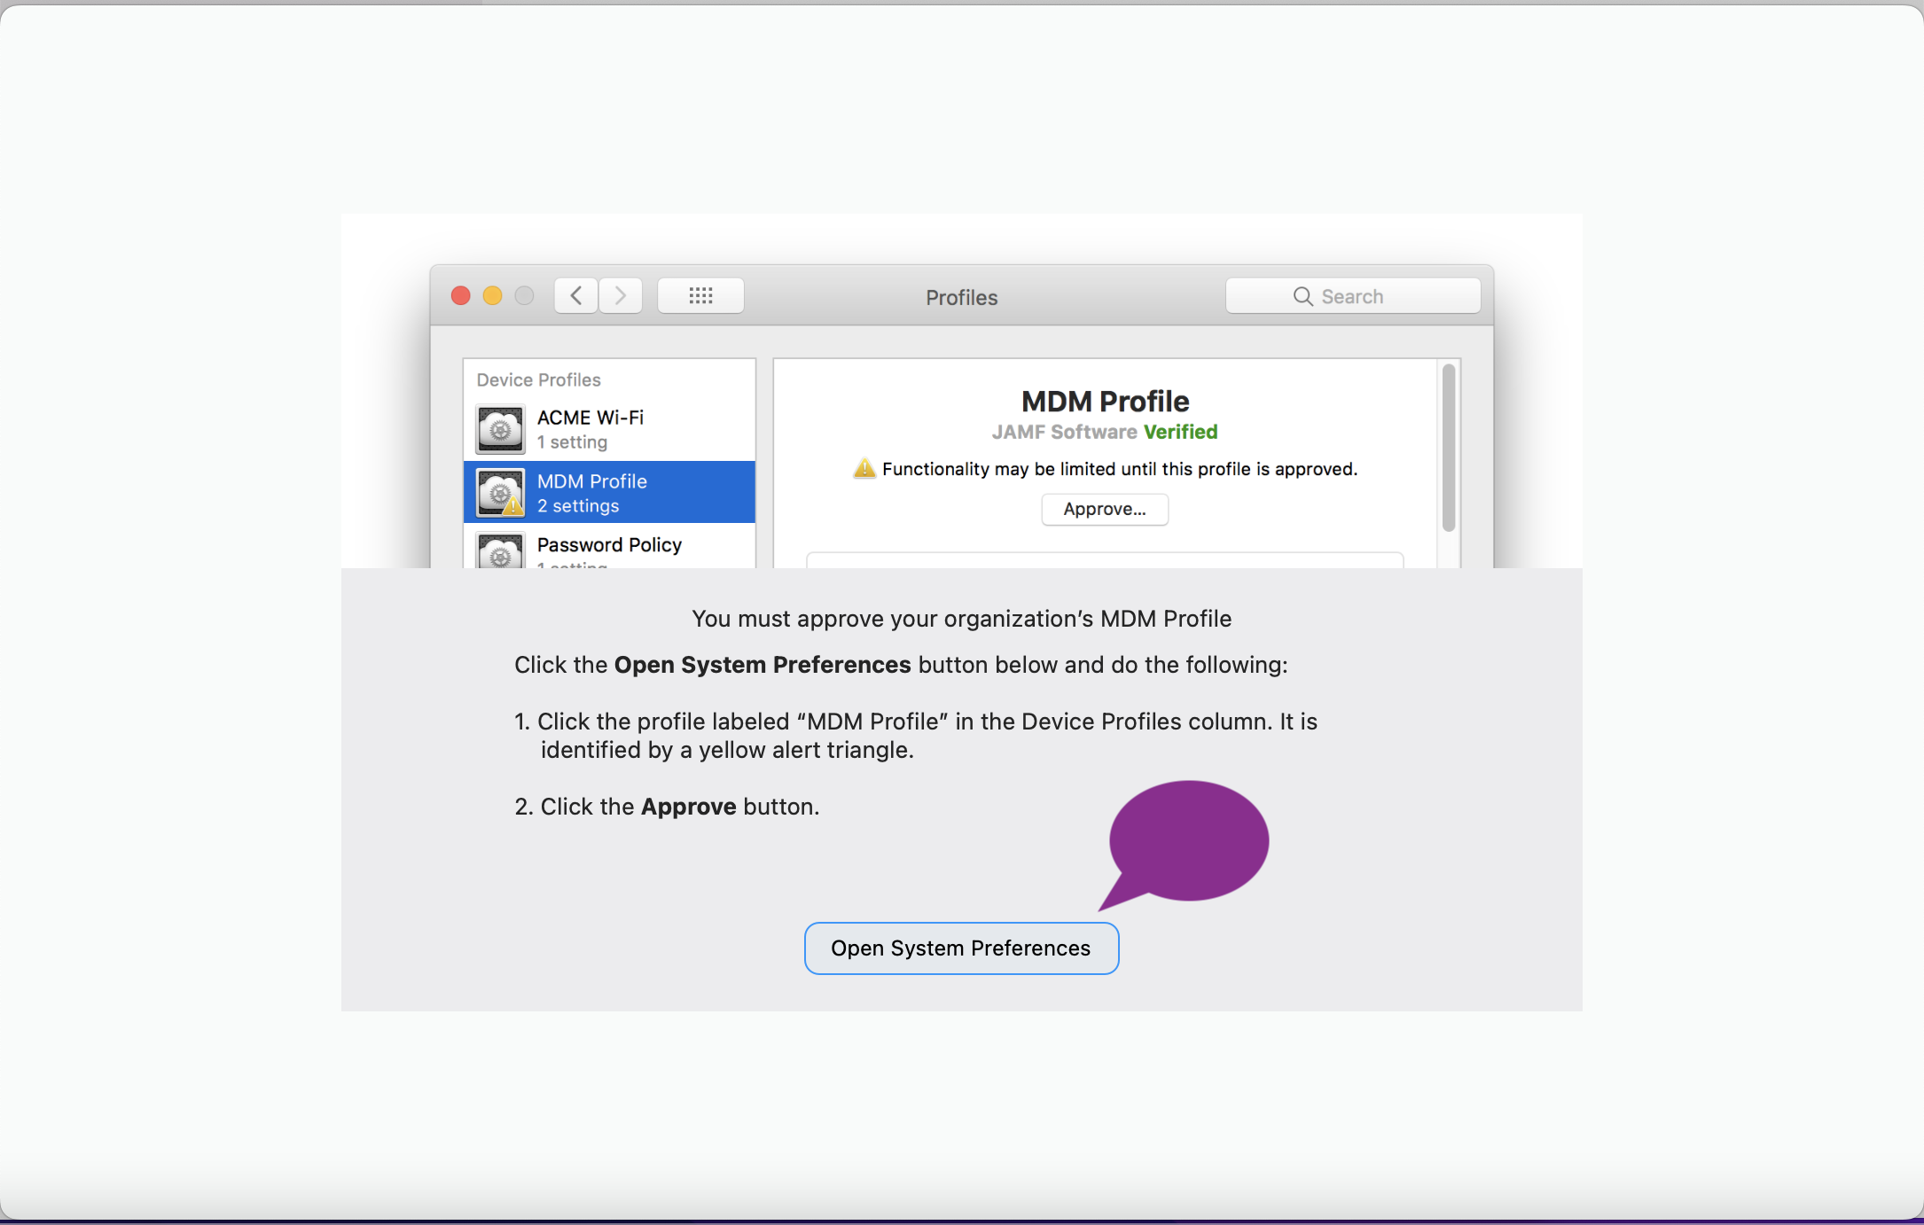This screenshot has width=1924, height=1225.
Task: Click the Password Policy profile icon
Action: point(500,551)
